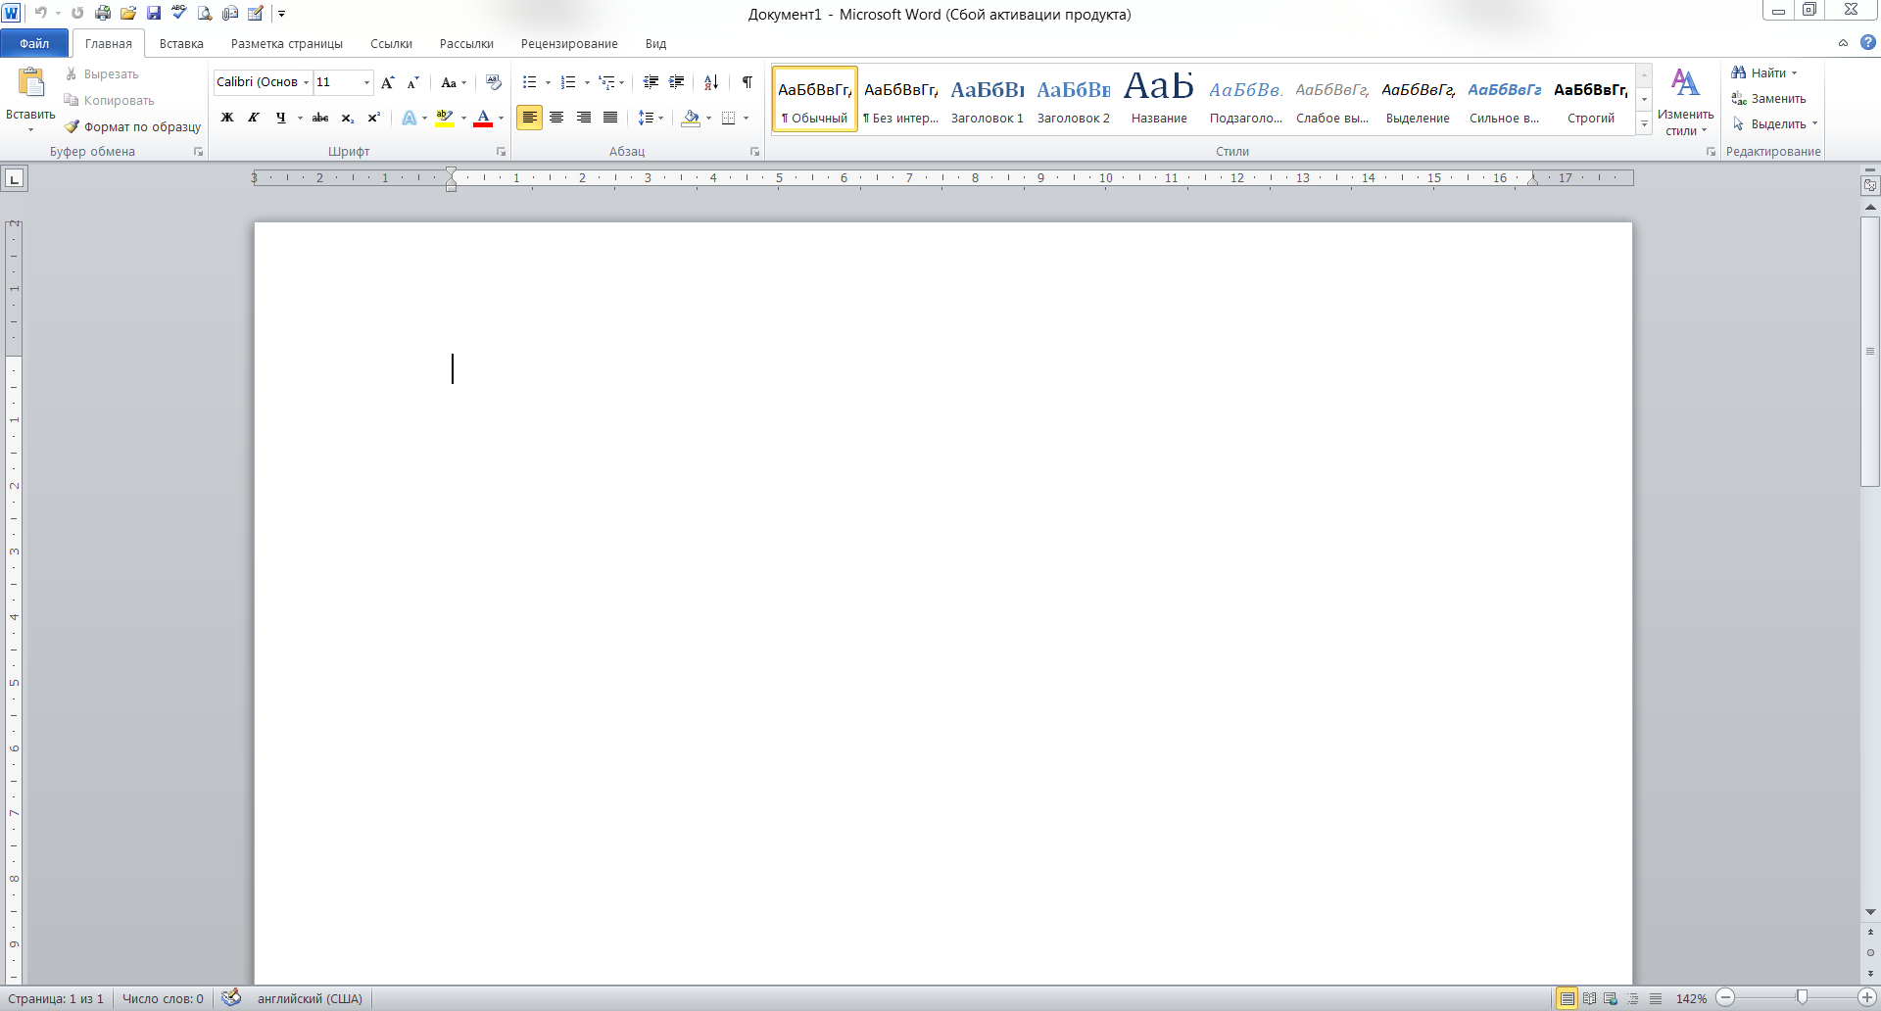
Task: Click the language indicator английский (США)
Action: [x=310, y=998]
